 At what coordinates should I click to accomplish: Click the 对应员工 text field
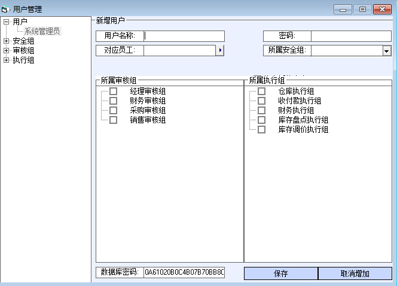pyautogui.click(x=180, y=50)
